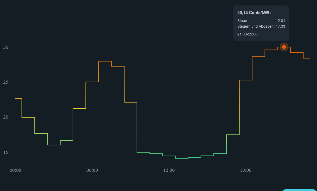317x191 pixels.
Task: Click the first yellow step above the 00:00 label
Action: pyautogui.click(x=18, y=99)
